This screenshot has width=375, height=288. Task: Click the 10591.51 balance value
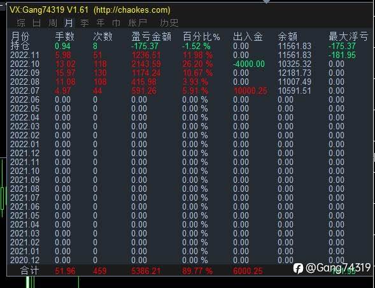(294, 90)
